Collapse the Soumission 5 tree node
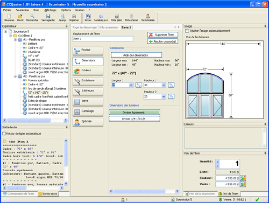Viewport: 269px width, 203px height. [5, 32]
